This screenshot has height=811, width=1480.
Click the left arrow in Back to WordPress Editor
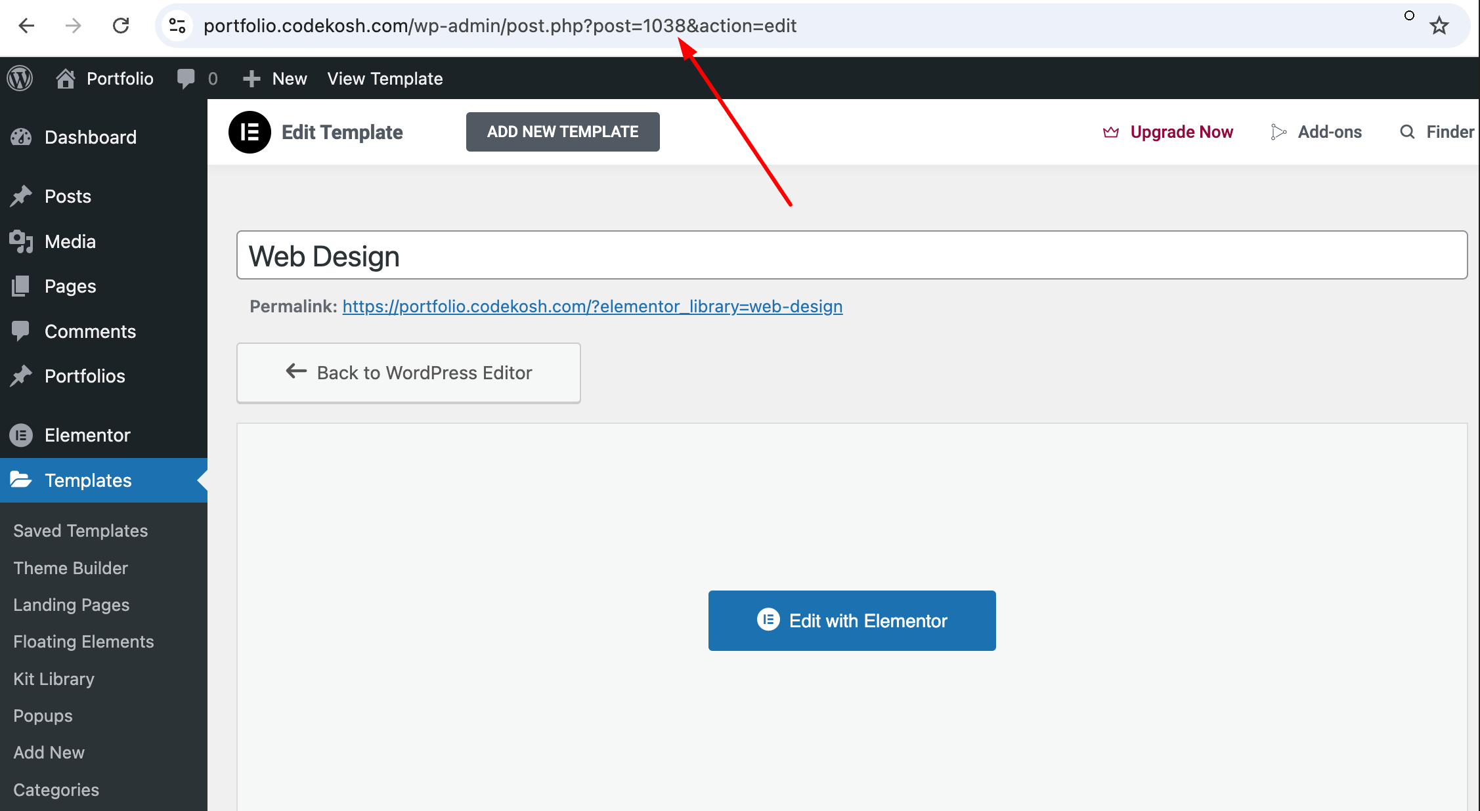coord(296,371)
